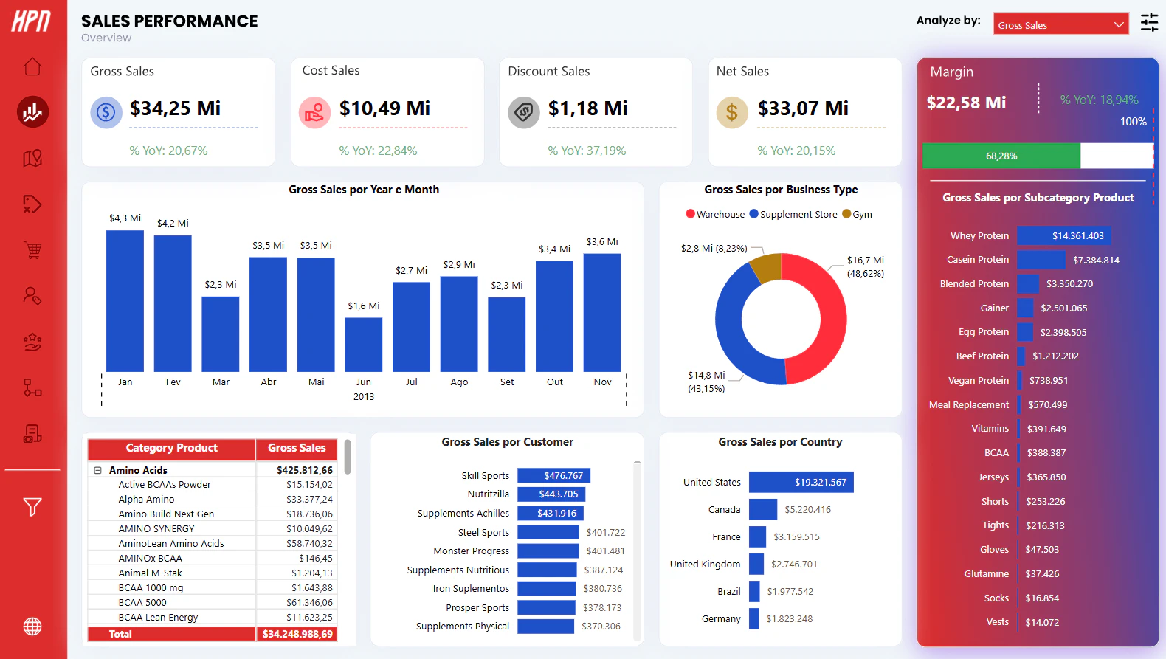Click the United Kingdom country label
The height and width of the screenshot is (659, 1166).
705,564
